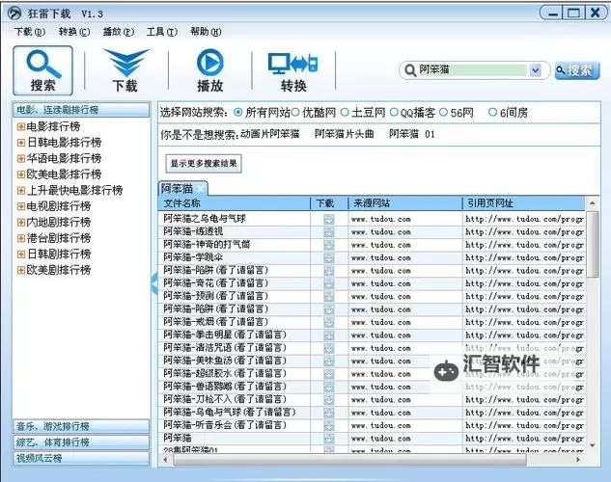
Task: Click the 狂雷下载 app logo icon
Action: pyautogui.click(x=14, y=13)
